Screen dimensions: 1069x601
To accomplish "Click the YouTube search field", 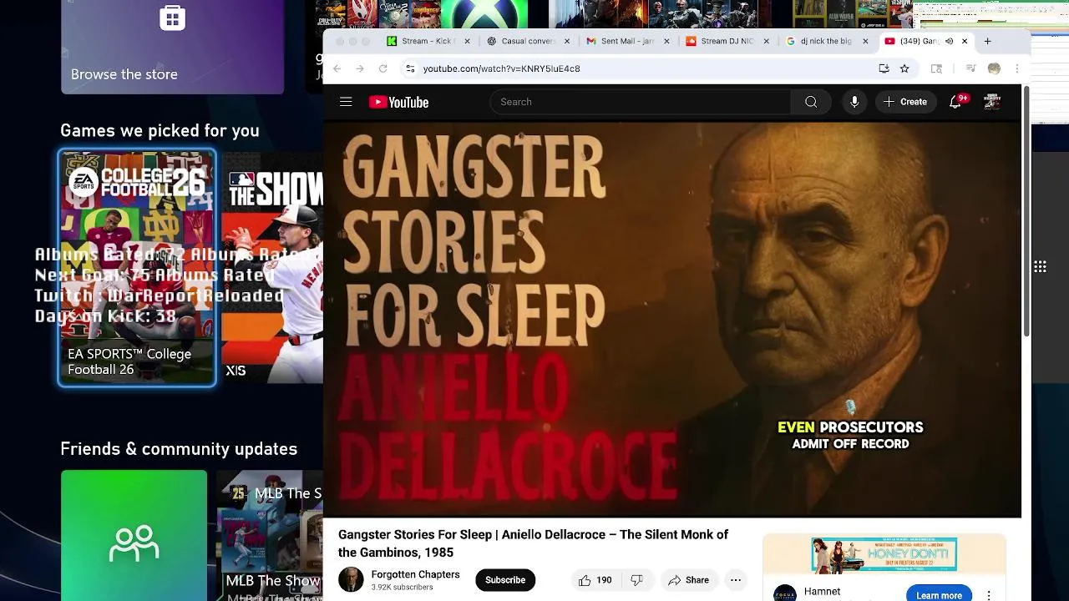I will 641,102.
